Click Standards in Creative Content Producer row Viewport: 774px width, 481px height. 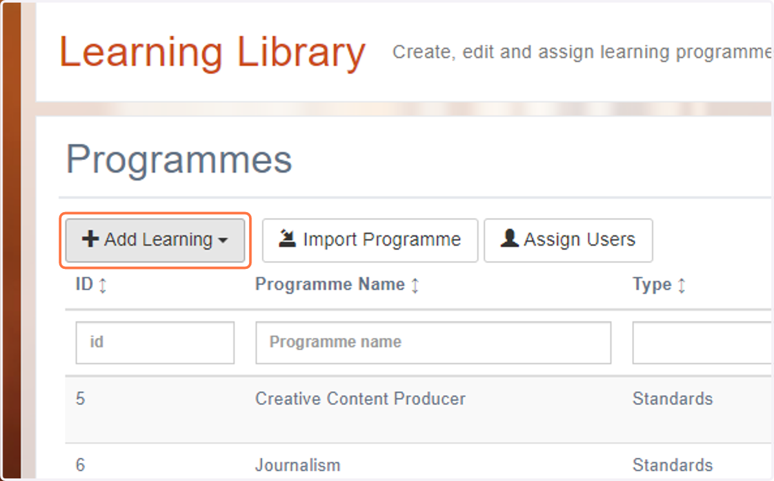pyautogui.click(x=673, y=399)
